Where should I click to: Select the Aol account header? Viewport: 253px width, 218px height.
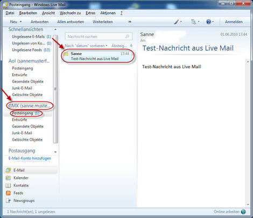point(29,61)
